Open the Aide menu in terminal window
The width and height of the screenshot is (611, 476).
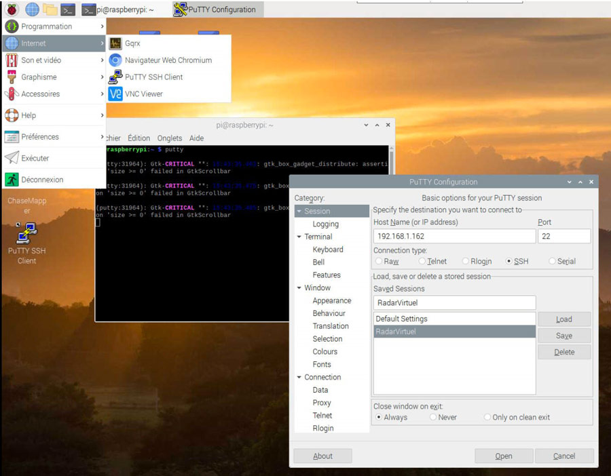(196, 138)
